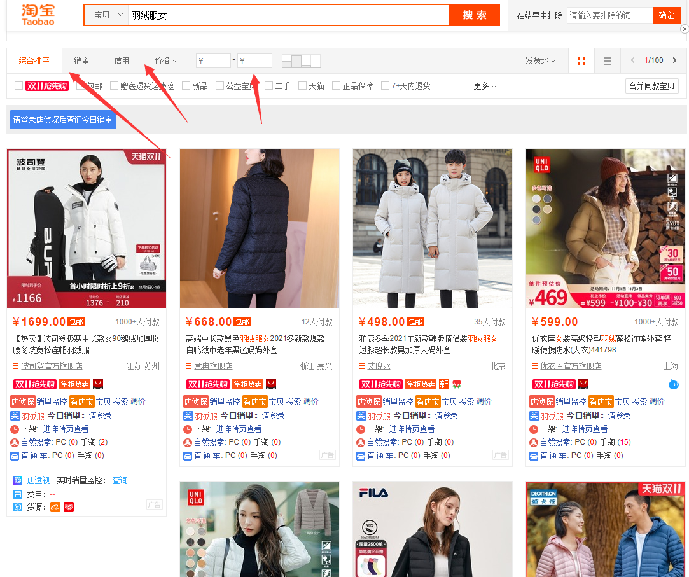Click shop icon beside 优衣库官方旗舰店
Screen dimensions: 689x577
point(535,366)
